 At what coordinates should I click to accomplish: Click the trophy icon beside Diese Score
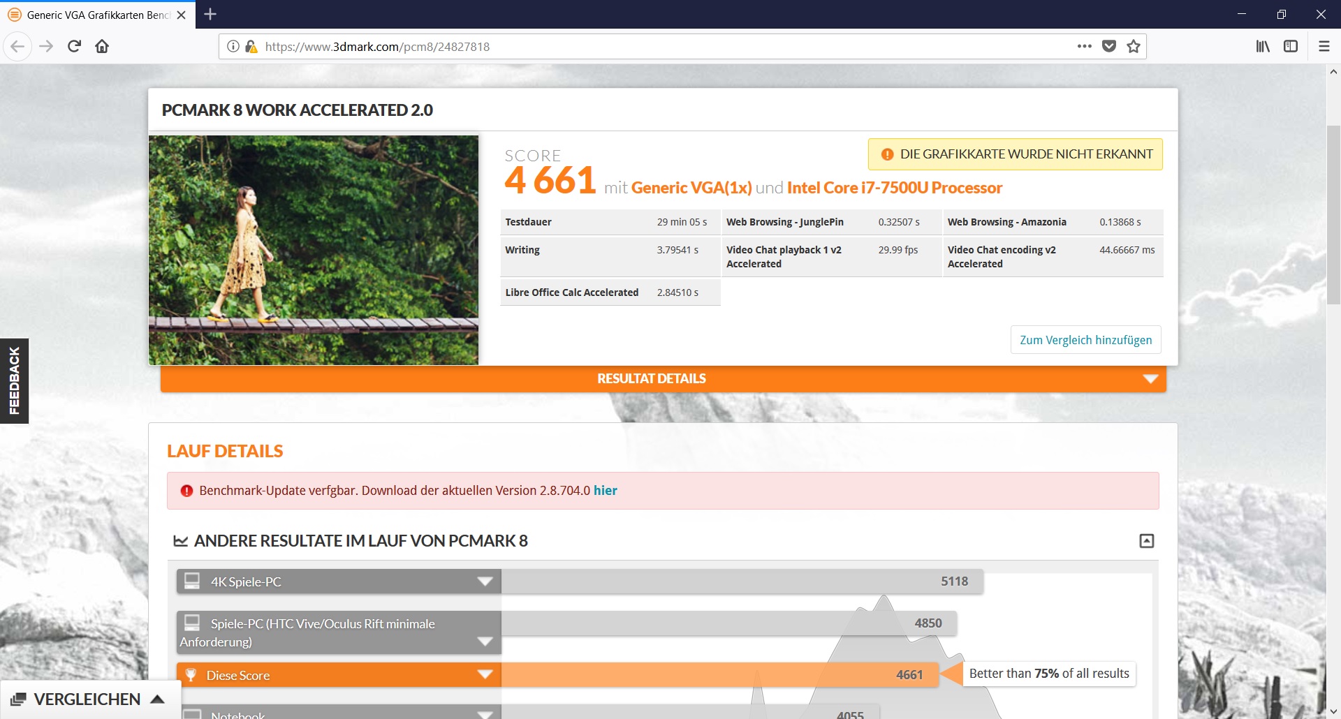tap(191, 675)
